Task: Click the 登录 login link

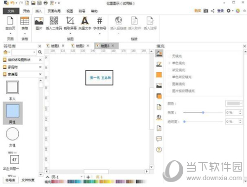Action: pyautogui.click(x=220, y=11)
